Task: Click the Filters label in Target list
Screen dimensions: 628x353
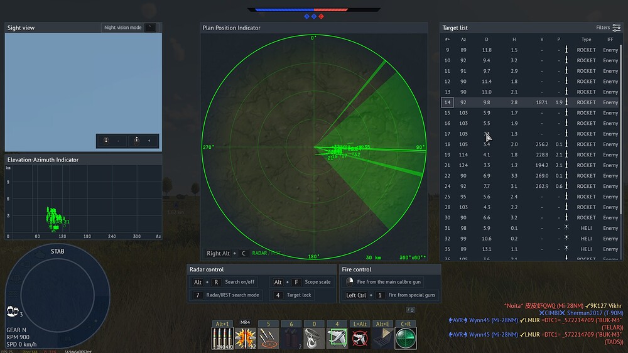Action: [x=603, y=28]
